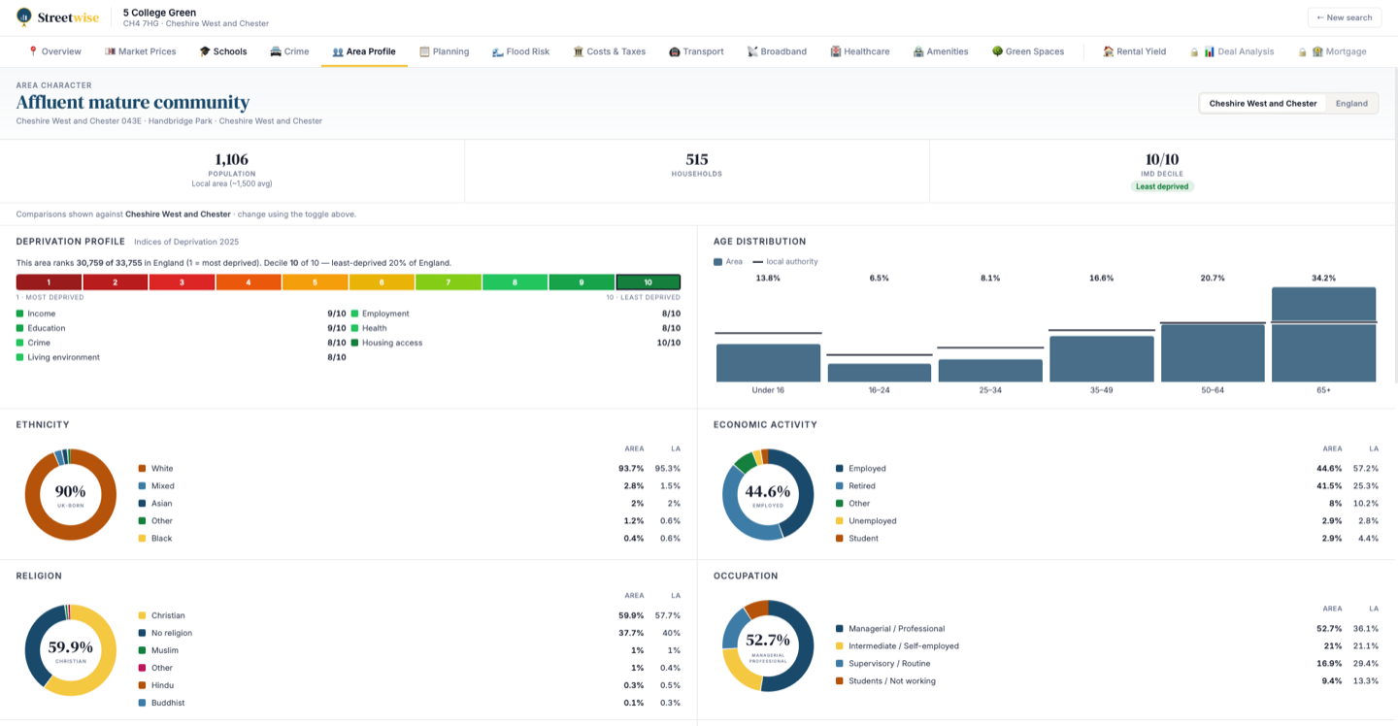
Task: Click the 515 households figure
Action: (697, 159)
